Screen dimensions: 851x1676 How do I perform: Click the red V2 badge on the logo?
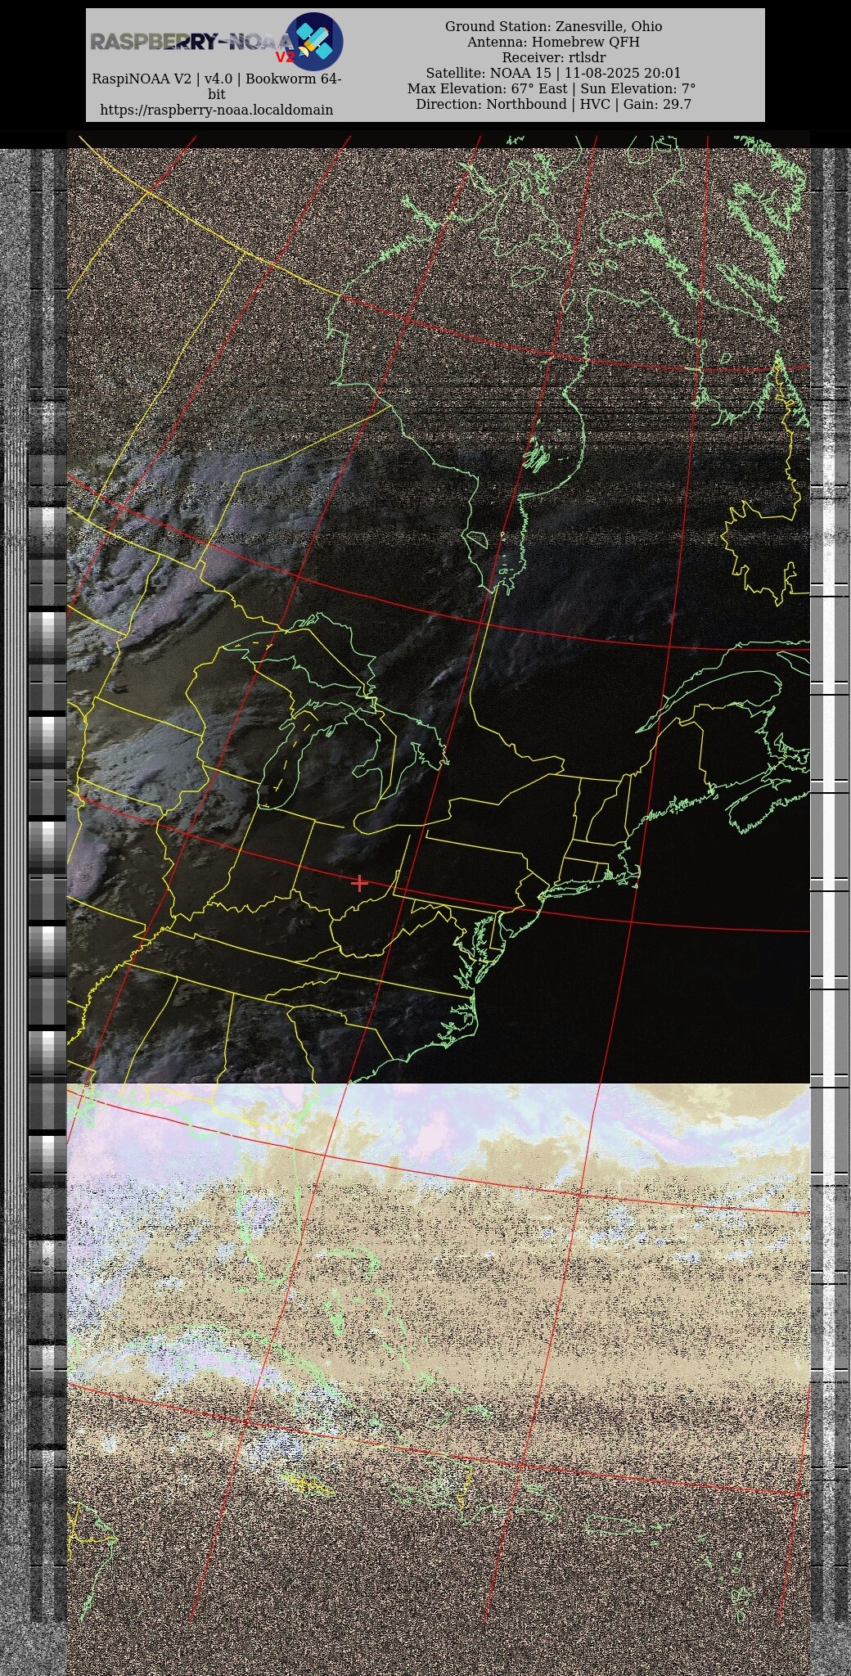coord(284,57)
